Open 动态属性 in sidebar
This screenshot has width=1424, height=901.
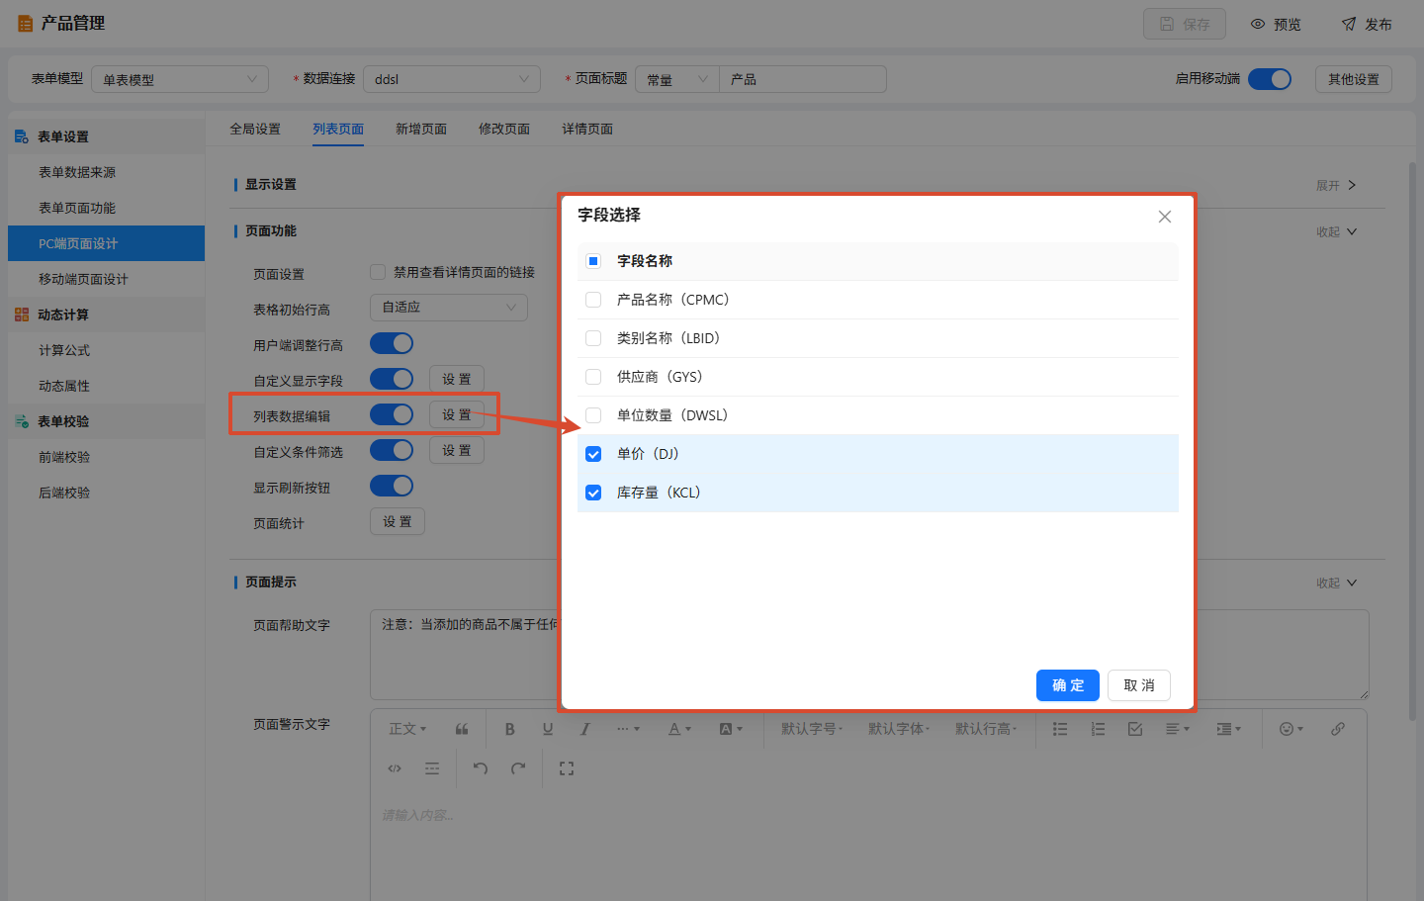(x=107, y=386)
